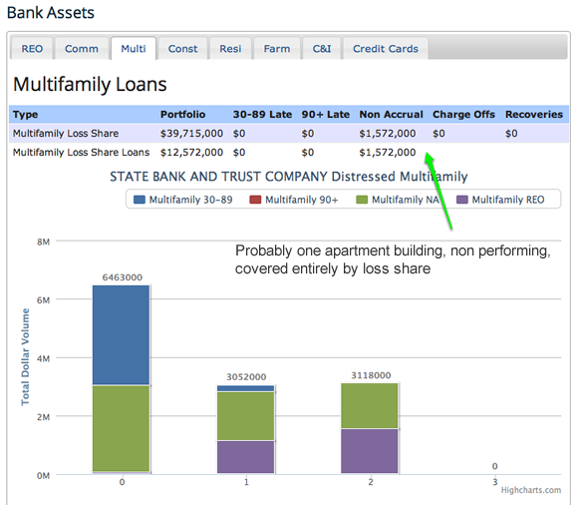The height and width of the screenshot is (505, 578).
Task: Click the Multifamily Loans heading
Action: 91,85
